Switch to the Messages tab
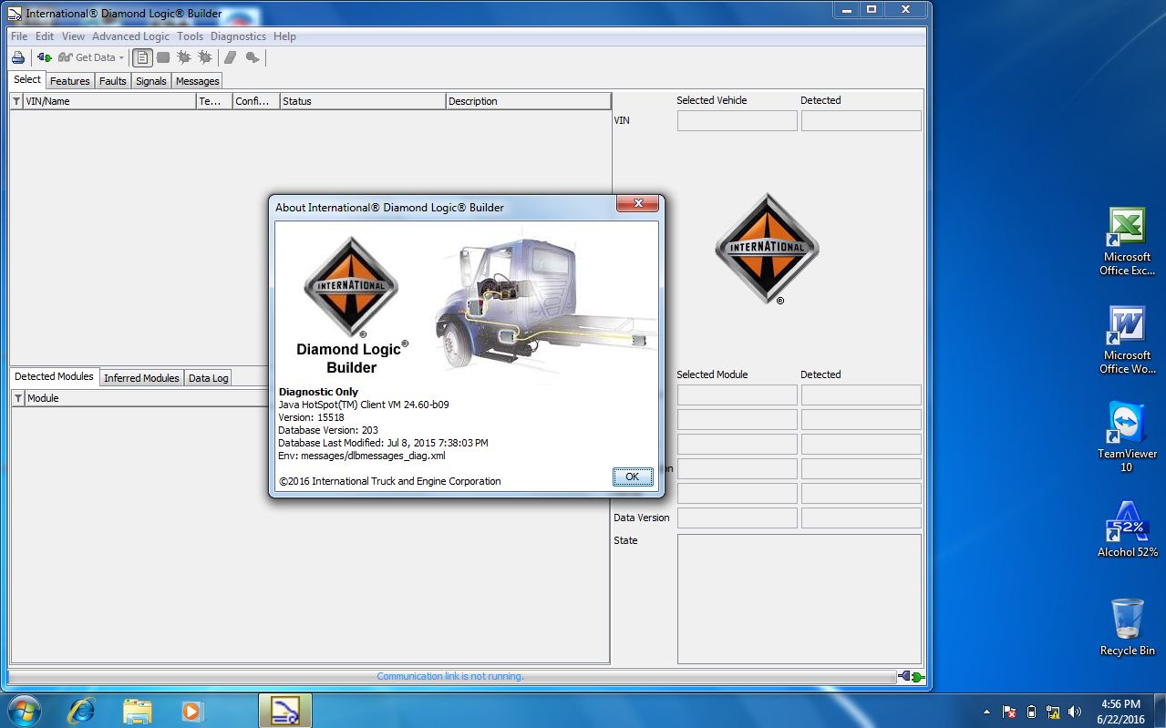Viewport: 1166px width, 728px height. (x=198, y=81)
